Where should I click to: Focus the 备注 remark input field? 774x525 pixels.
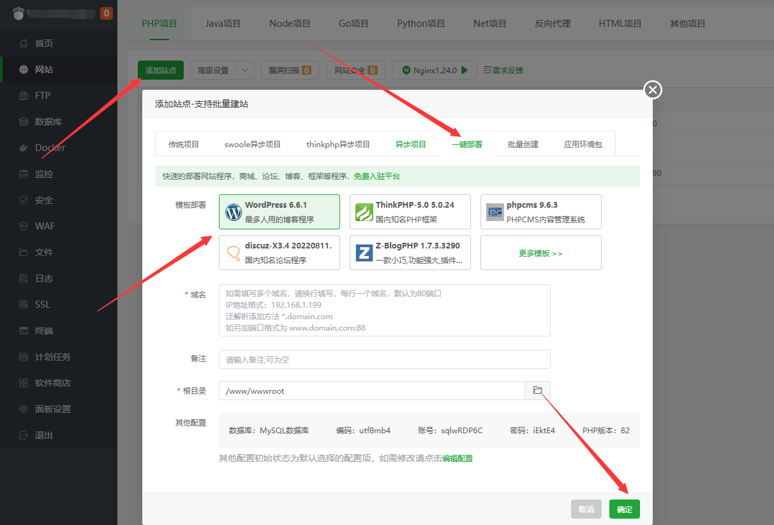click(385, 359)
